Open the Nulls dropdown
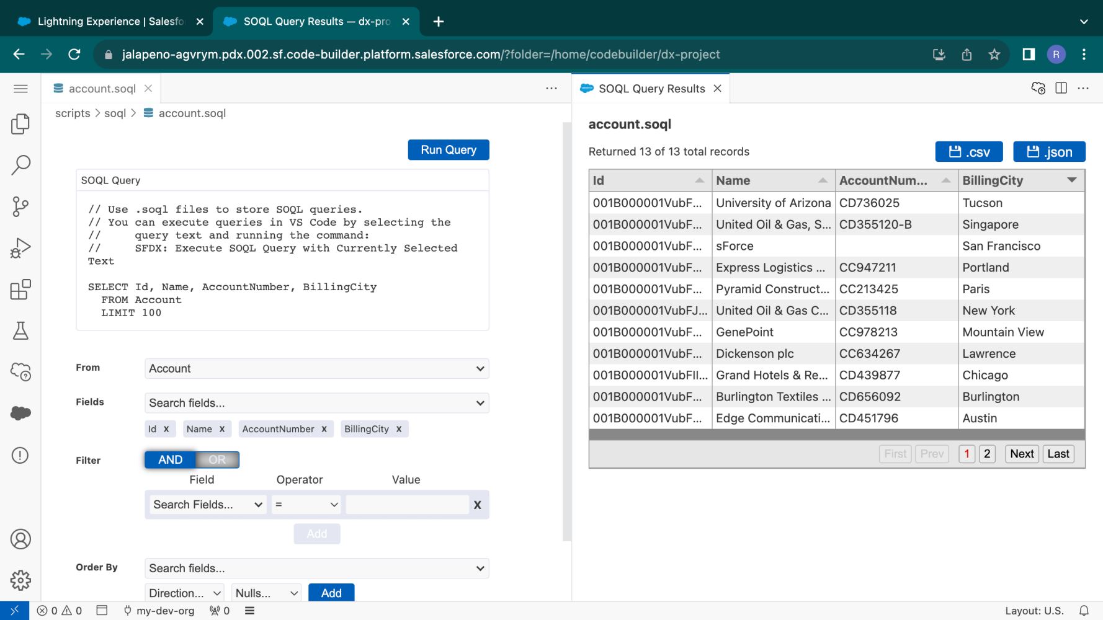This screenshot has height=620, width=1103. coord(266,593)
